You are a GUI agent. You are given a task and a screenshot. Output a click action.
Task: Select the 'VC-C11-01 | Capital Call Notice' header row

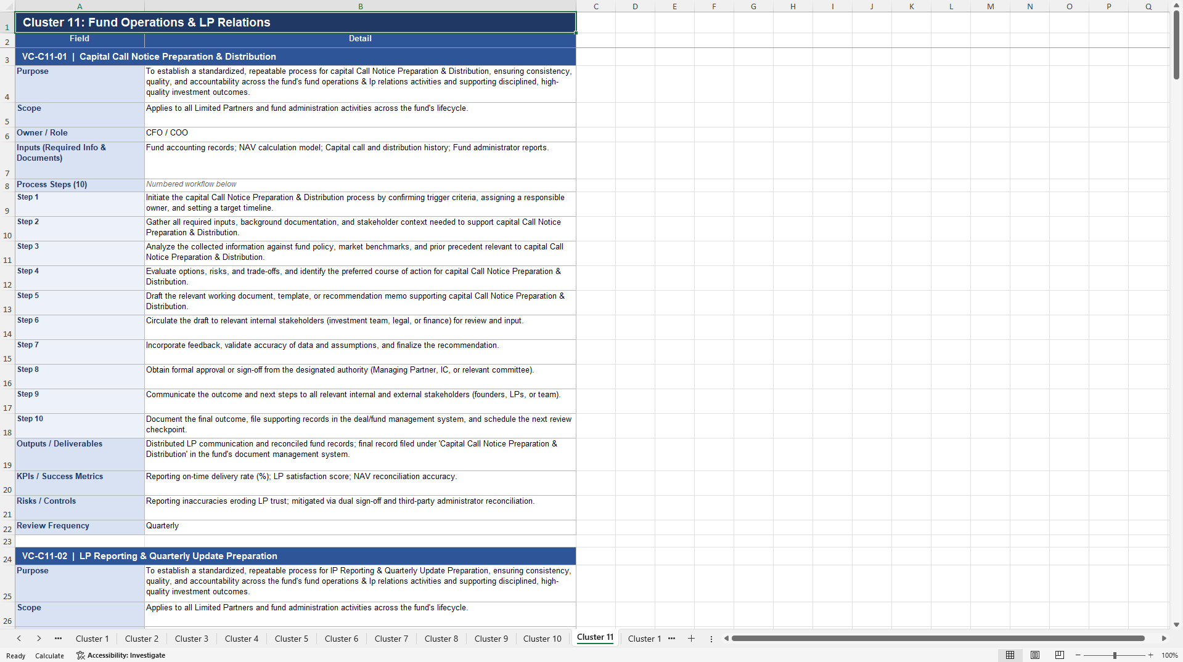[295, 57]
